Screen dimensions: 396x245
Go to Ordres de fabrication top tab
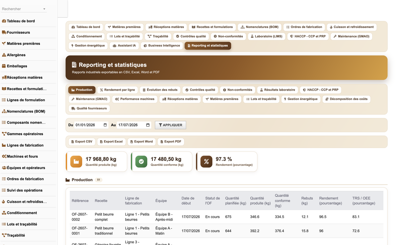coord(304,27)
